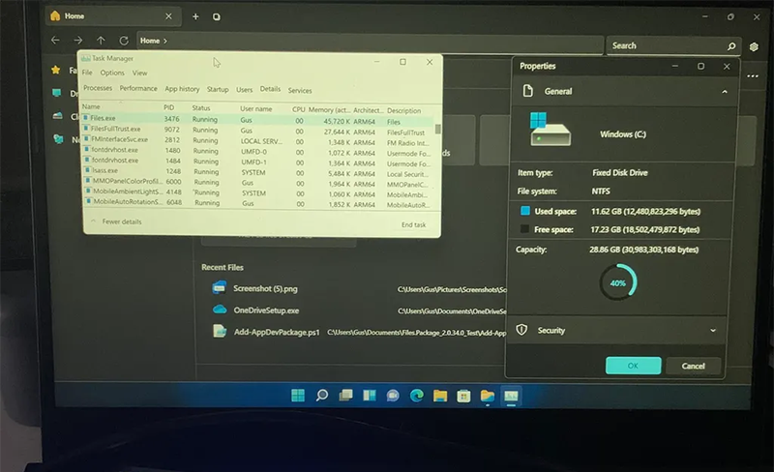Sort processes by the Status column
Image resolution: width=774 pixels, height=472 pixels.
(x=201, y=107)
